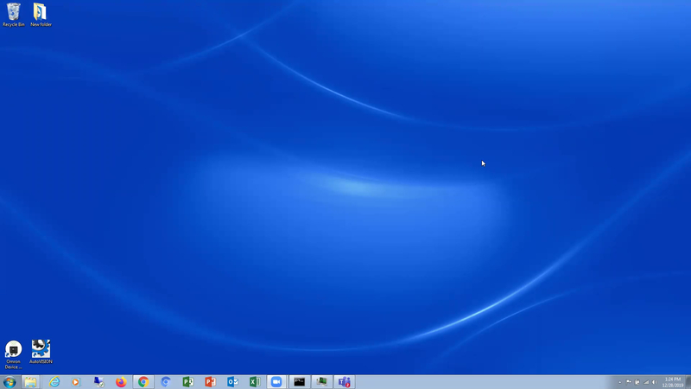Launch Firefox from the taskbar

[121, 382]
